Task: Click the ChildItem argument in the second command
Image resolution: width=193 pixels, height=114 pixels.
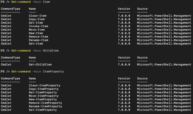Action: [x=51, y=51]
